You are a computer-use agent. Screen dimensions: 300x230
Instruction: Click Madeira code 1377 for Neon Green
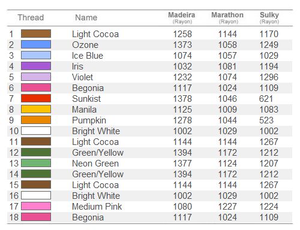tap(182, 164)
